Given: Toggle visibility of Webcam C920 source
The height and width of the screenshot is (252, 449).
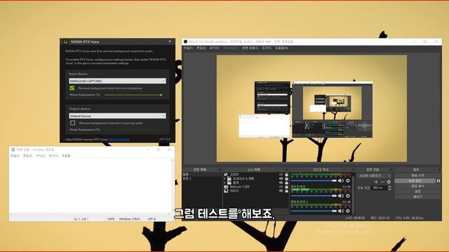Looking at the screenshot, I should [281, 187].
